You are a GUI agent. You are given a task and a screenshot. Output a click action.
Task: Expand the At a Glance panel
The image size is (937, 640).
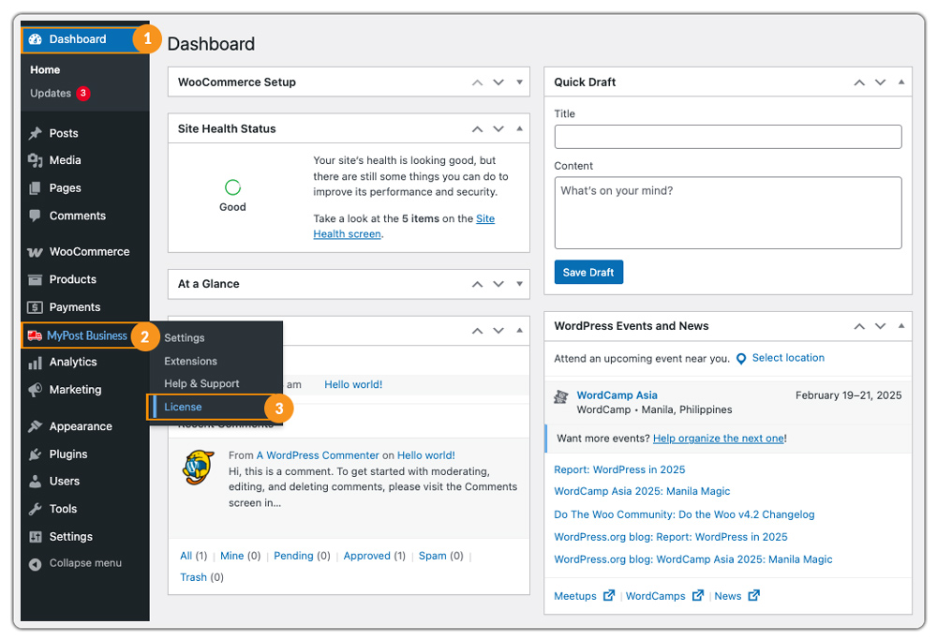click(x=519, y=284)
